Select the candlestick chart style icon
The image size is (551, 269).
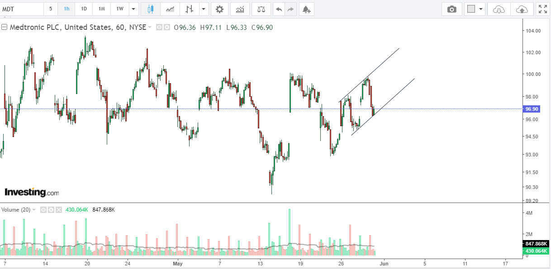[151, 9]
